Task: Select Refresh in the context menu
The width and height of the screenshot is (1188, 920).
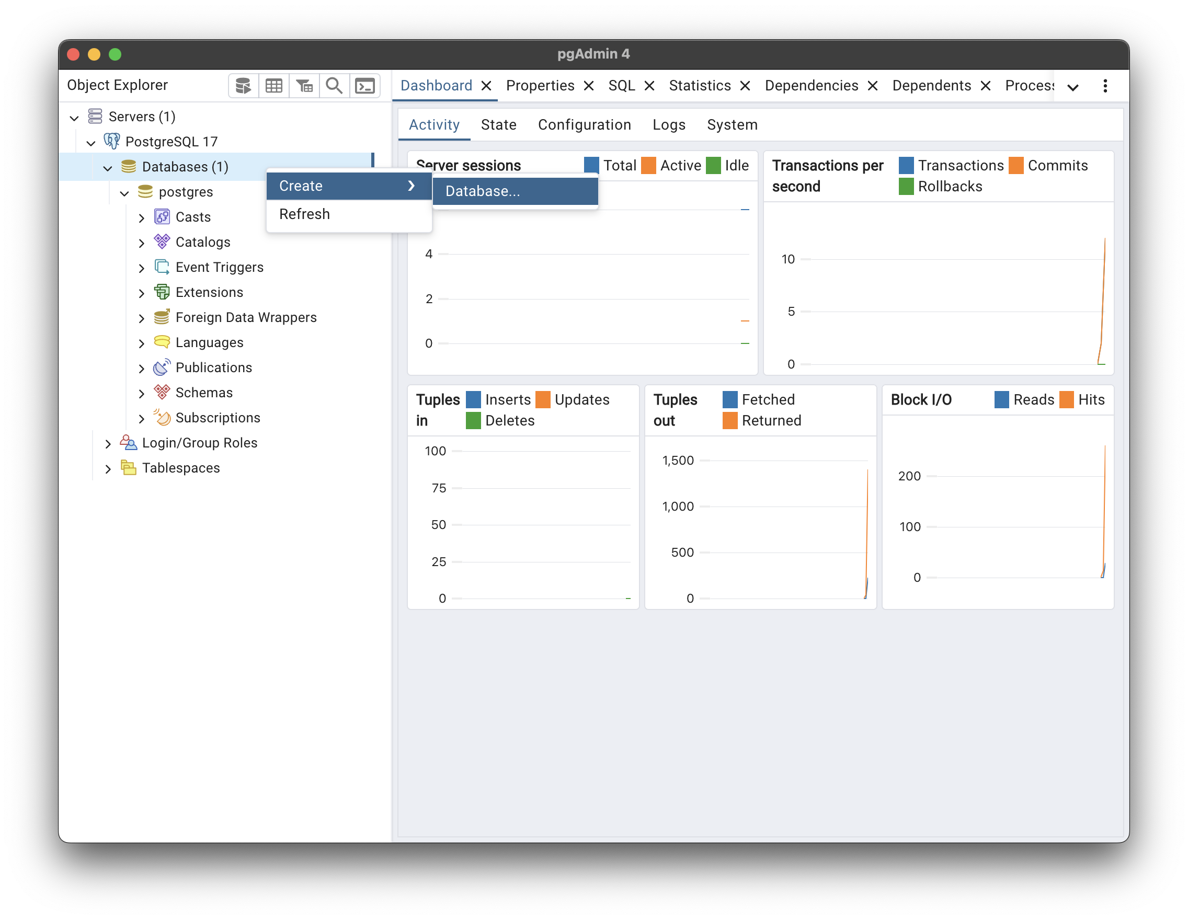Action: click(305, 214)
